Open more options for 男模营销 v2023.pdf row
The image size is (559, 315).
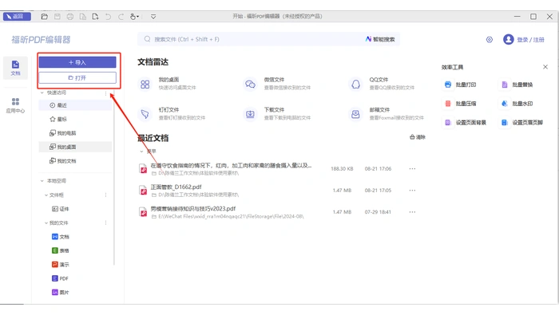pyautogui.click(x=412, y=212)
